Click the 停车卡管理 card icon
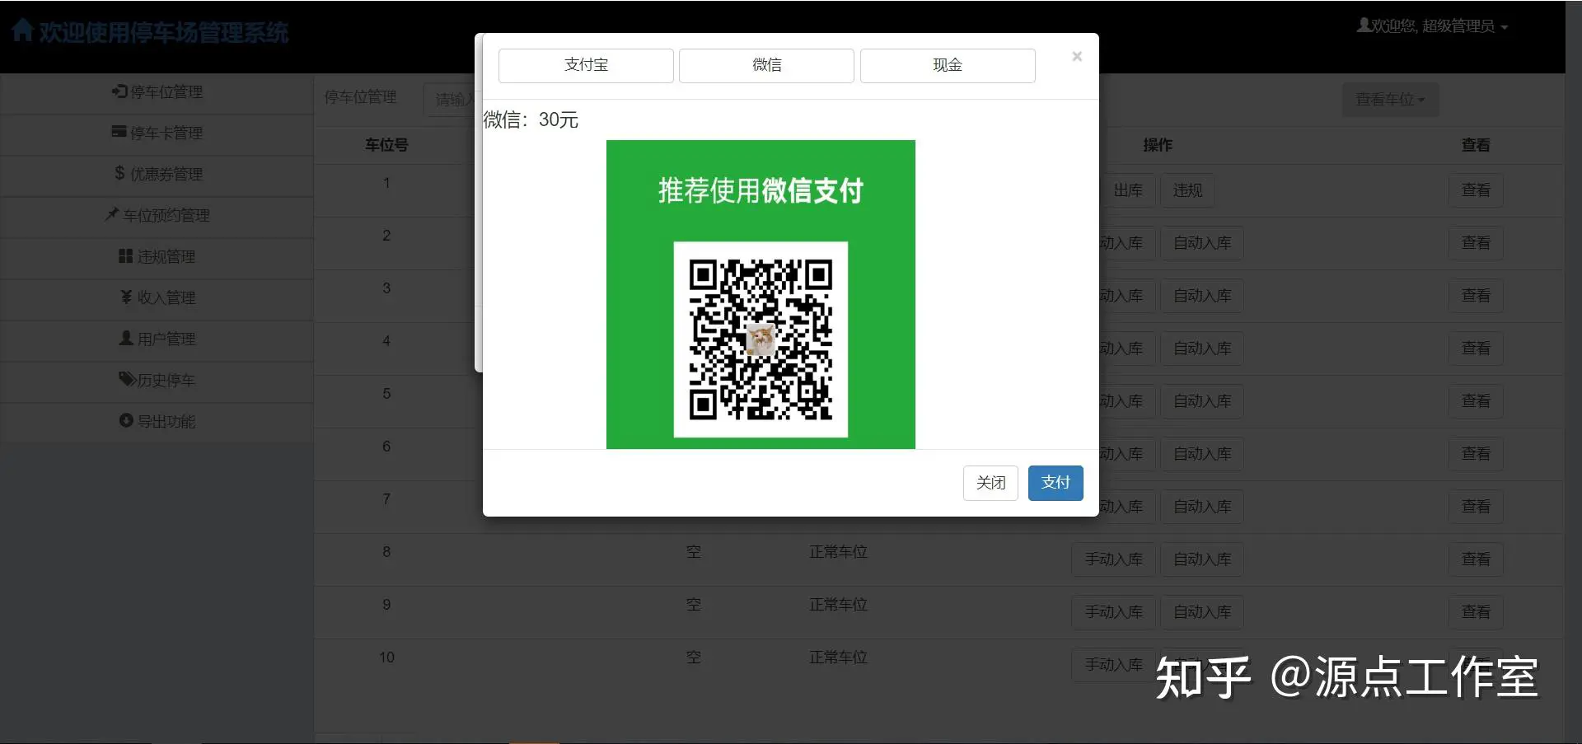1582x744 pixels. coord(119,132)
